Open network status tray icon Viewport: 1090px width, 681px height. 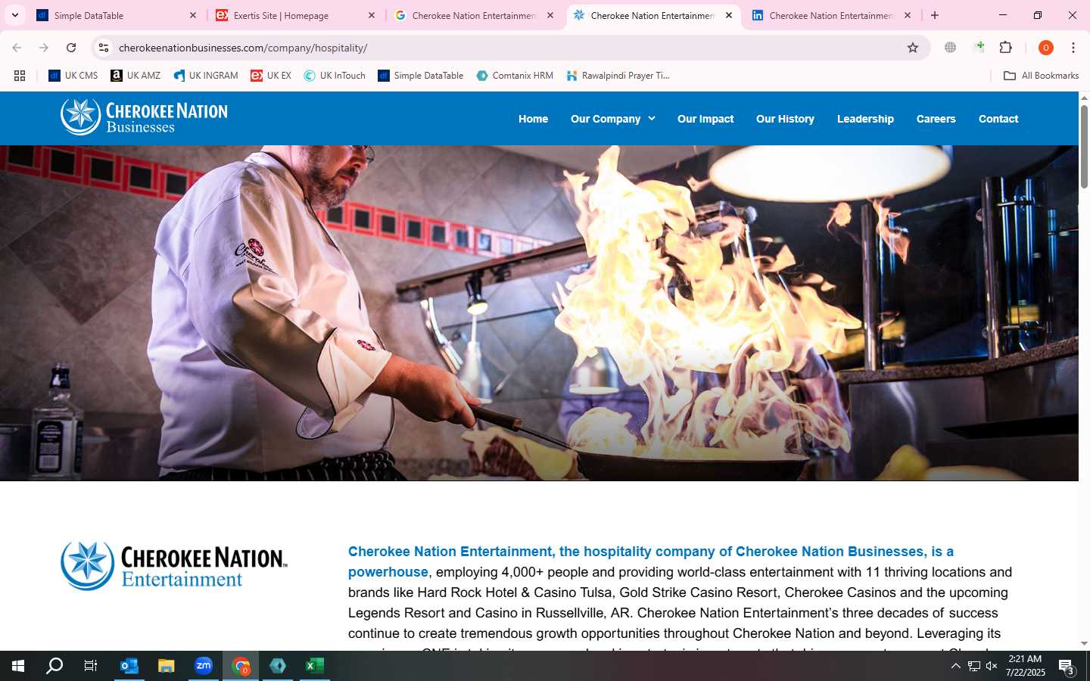coord(974,666)
